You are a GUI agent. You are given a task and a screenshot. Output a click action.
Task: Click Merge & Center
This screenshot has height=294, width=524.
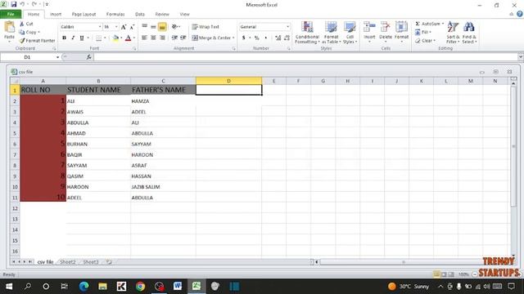(211, 38)
